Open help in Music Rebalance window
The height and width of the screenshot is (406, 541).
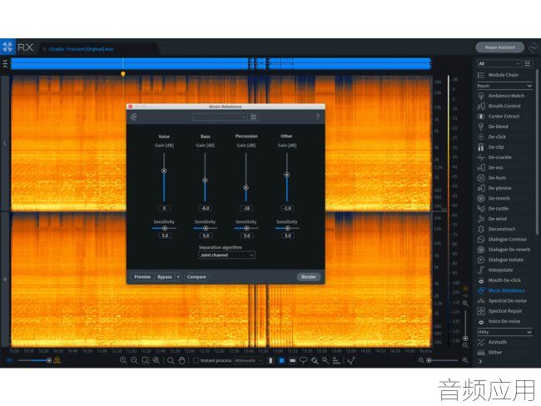pos(317,117)
